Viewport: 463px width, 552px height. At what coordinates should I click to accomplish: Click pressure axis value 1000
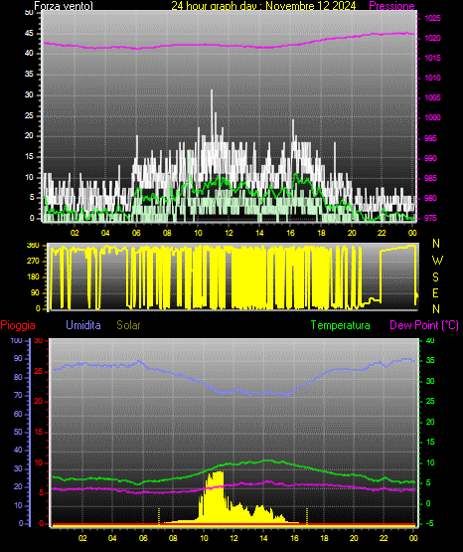pyautogui.click(x=432, y=118)
